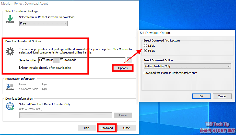This screenshot has height=135, width=236.
Task: Click the '0MB of 0MB ( 0% )' text
Action: 31,109
